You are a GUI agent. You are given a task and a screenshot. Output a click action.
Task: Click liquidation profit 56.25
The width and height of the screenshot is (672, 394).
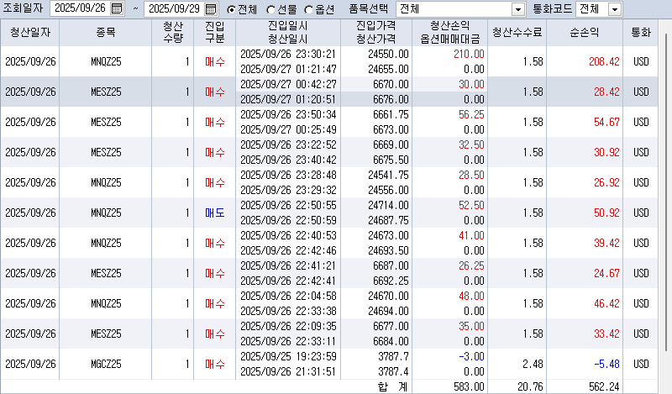click(x=471, y=114)
